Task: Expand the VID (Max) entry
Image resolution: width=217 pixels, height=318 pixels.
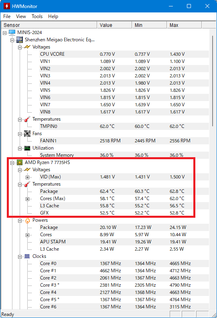Action: tap(27, 178)
